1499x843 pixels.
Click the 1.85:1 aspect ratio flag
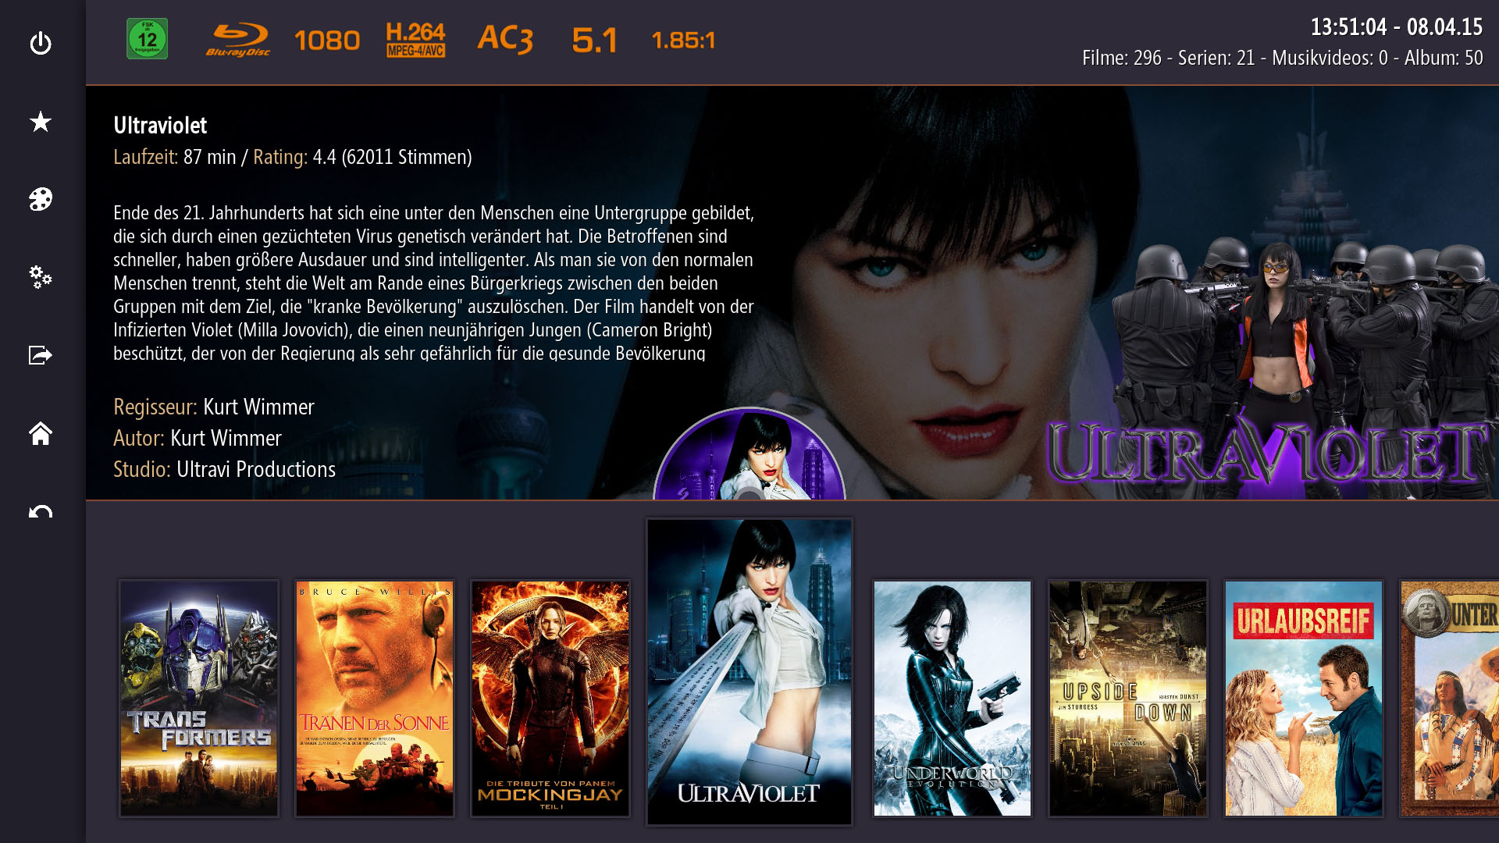coord(683,41)
